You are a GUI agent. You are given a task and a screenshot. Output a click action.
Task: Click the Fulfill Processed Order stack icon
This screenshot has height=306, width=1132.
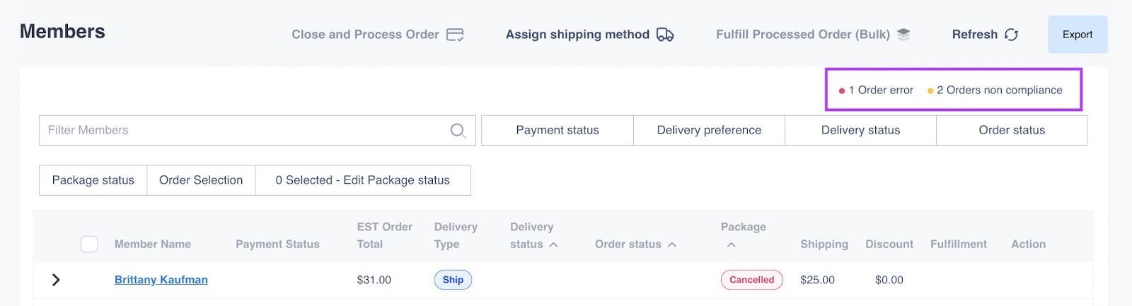[x=903, y=34]
